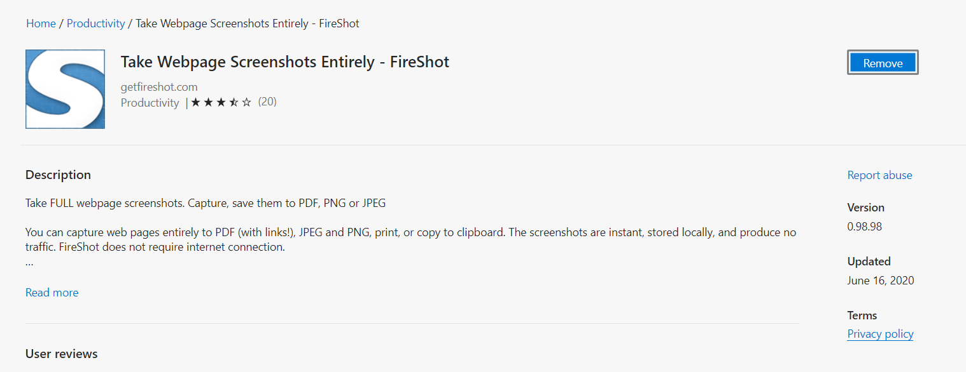966x372 pixels.
Task: Click the half-filled fourth rating star
Action: click(234, 102)
